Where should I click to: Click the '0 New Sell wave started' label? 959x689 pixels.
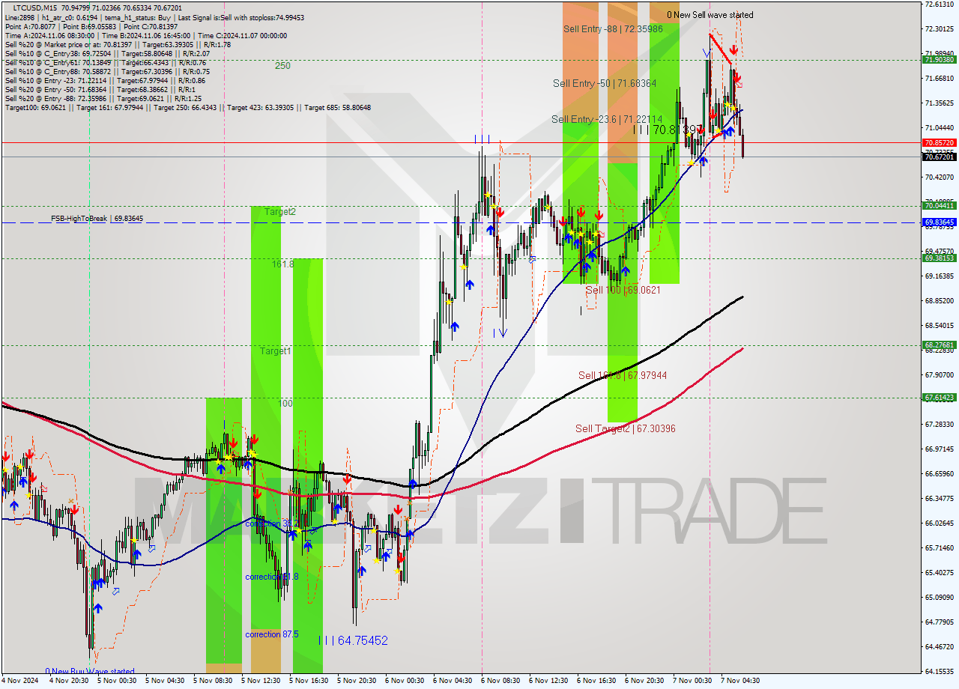pyautogui.click(x=711, y=15)
